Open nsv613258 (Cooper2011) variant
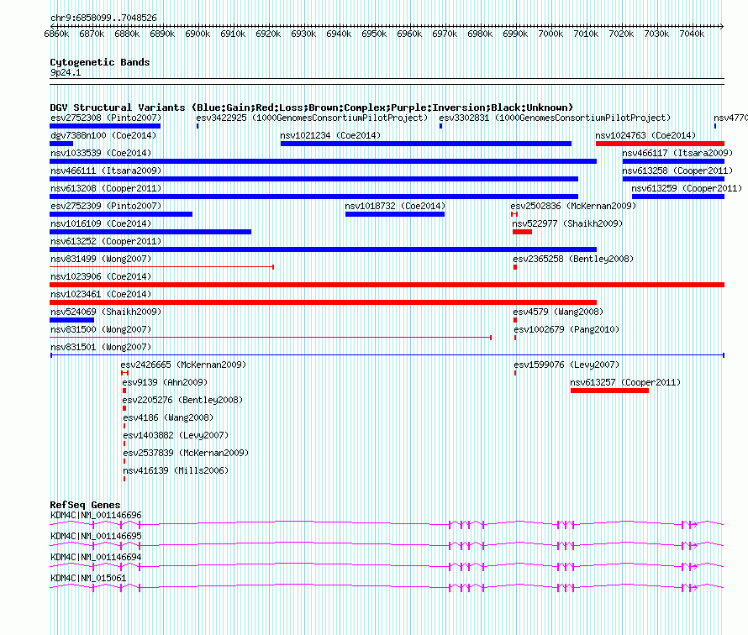The height and width of the screenshot is (635, 748). (677, 171)
